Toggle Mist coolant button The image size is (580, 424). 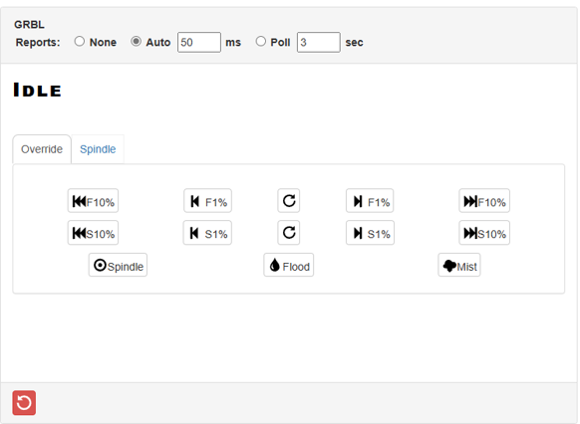459,265
